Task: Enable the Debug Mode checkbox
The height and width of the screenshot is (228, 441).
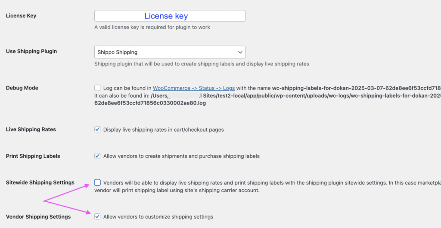Action: (x=97, y=88)
